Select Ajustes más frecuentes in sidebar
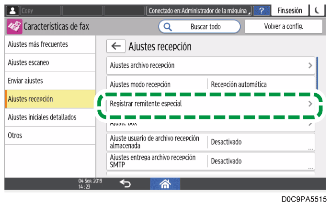 (48, 44)
